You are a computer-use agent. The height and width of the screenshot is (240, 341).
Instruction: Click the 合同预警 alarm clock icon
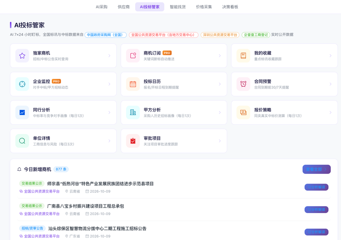(243, 84)
